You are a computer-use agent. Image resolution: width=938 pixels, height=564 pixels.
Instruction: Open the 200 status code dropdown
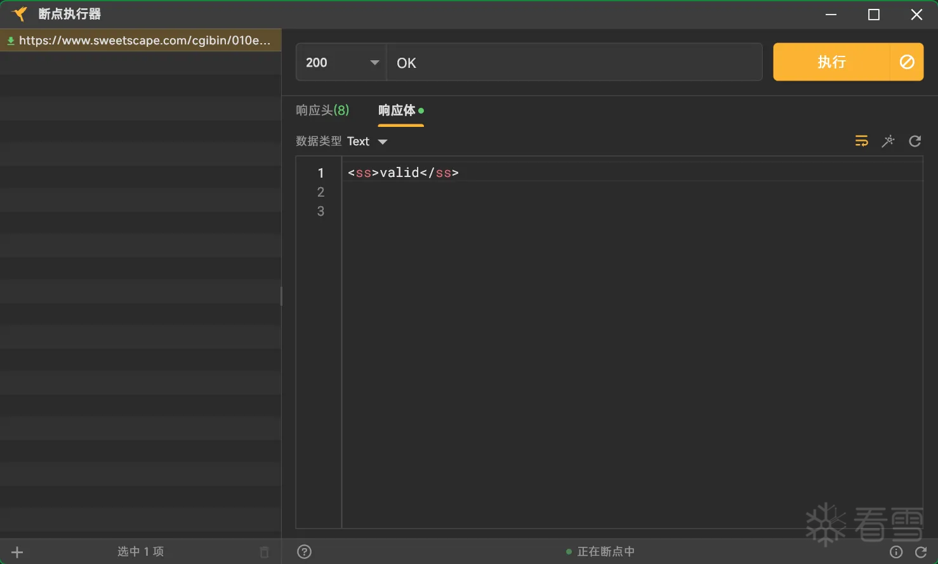click(341, 62)
